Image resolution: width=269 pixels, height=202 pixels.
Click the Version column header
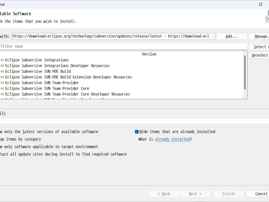click(167, 54)
